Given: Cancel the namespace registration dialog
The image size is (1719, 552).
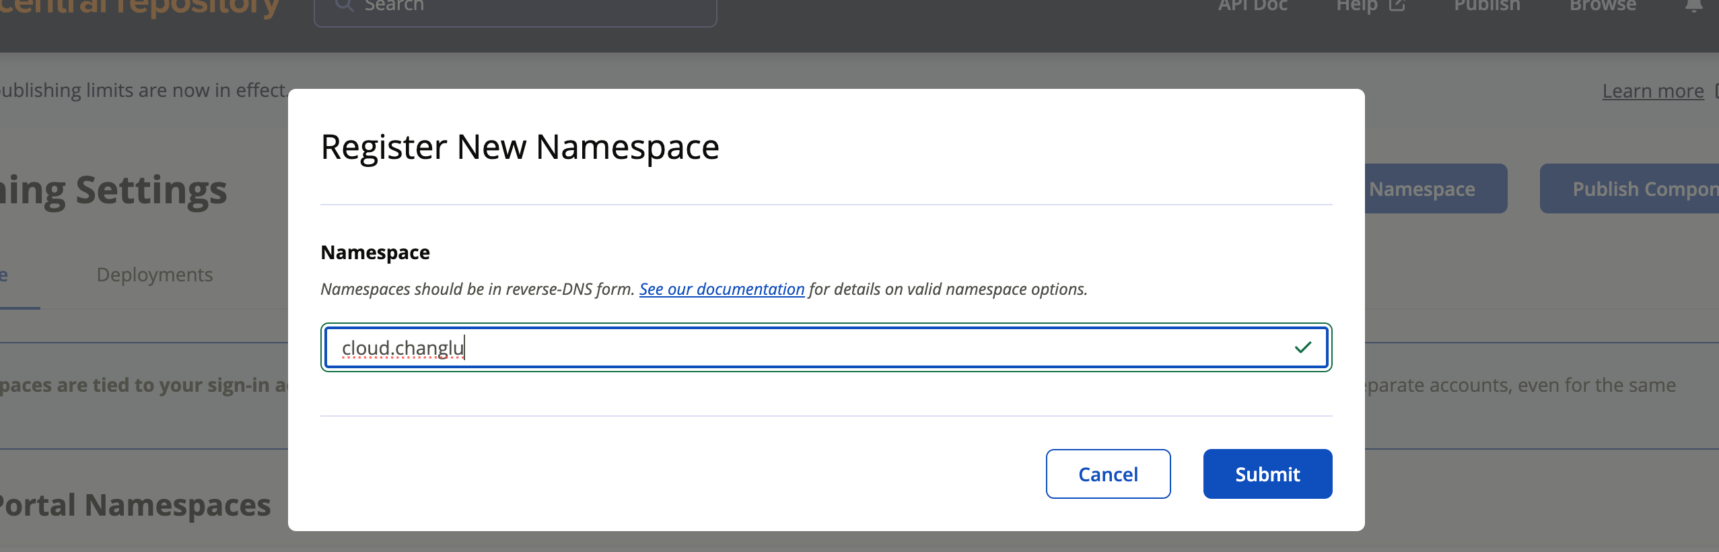Looking at the screenshot, I should 1108,474.
